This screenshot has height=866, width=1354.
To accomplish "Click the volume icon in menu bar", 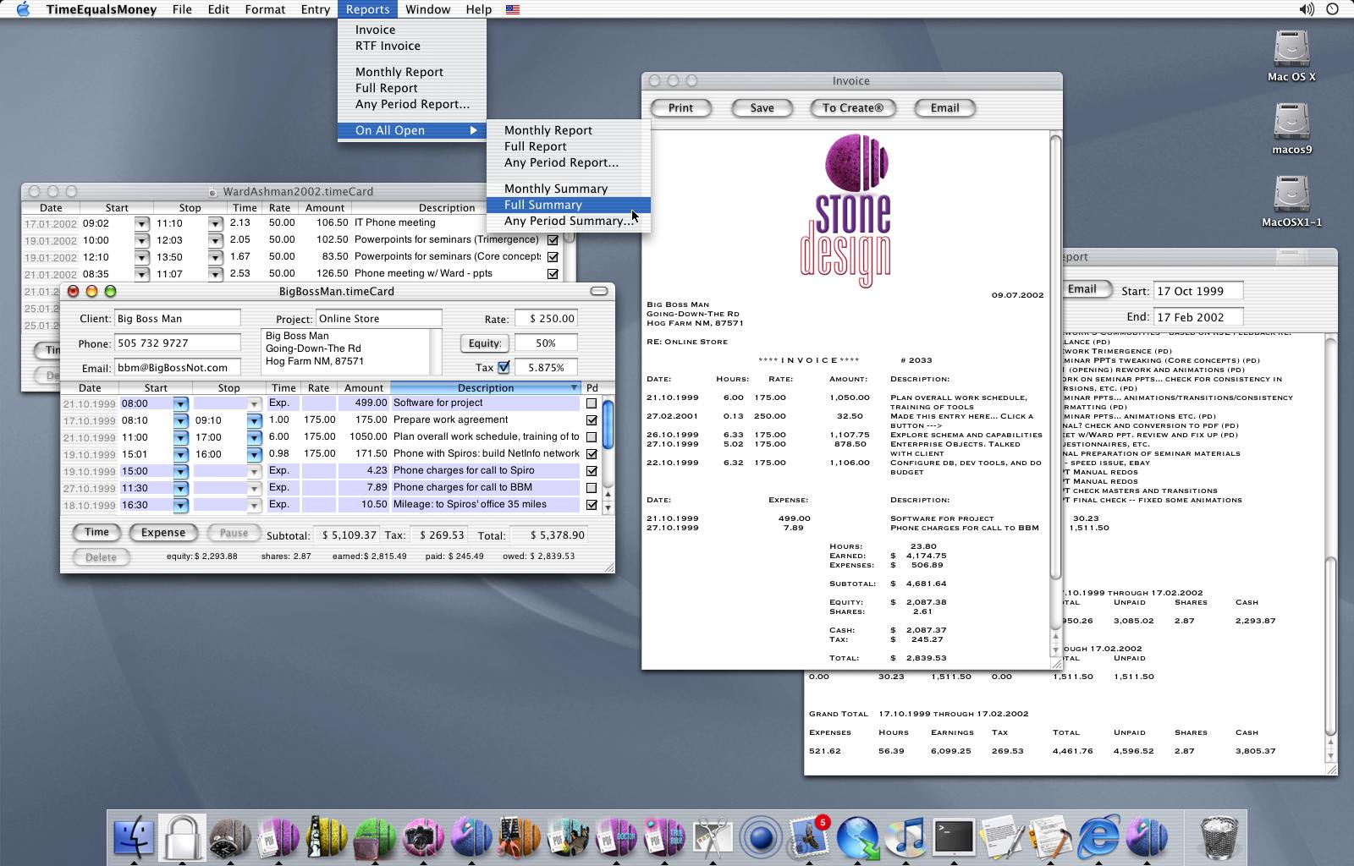I will click(1307, 9).
